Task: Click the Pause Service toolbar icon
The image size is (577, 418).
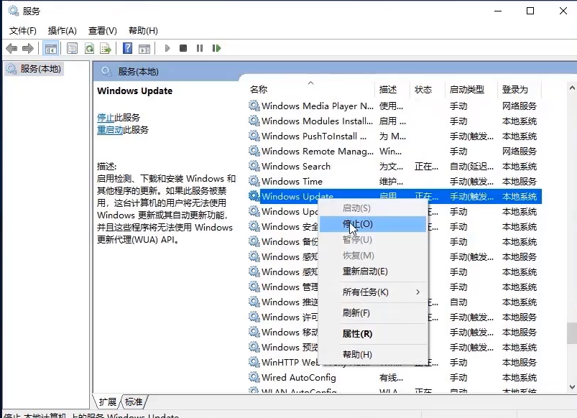Action: [x=200, y=48]
